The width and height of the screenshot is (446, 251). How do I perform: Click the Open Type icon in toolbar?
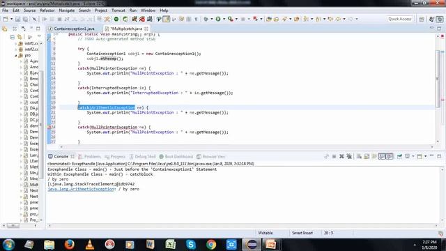coord(269,19)
